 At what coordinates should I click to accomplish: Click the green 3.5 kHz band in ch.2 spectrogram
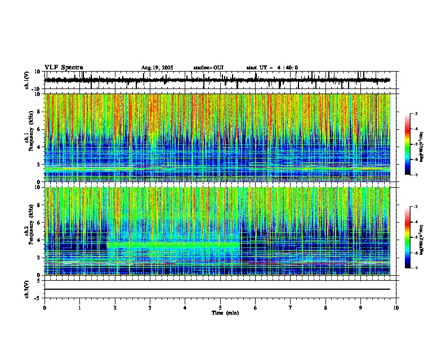pos(173,245)
